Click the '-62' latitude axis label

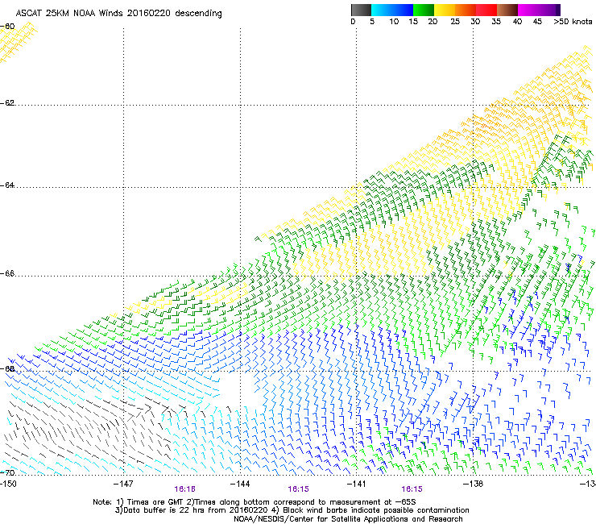coord(7,103)
